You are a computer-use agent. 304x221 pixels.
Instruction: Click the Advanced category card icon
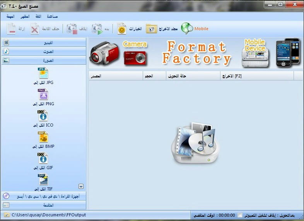coord(6,205)
